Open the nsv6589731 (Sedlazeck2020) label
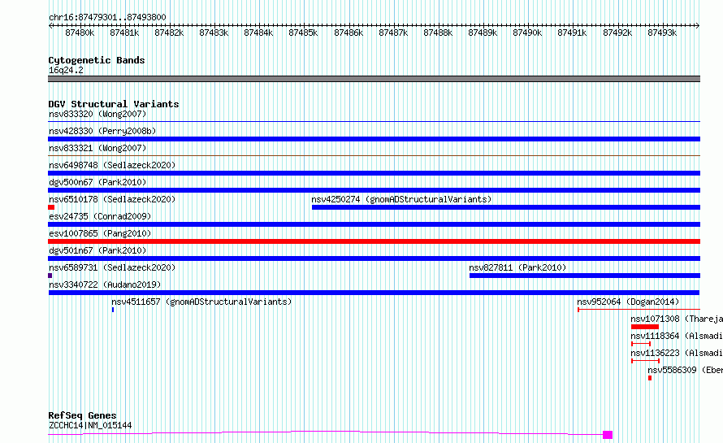Screen dimensions: 723x443 pyautogui.click(x=112, y=267)
